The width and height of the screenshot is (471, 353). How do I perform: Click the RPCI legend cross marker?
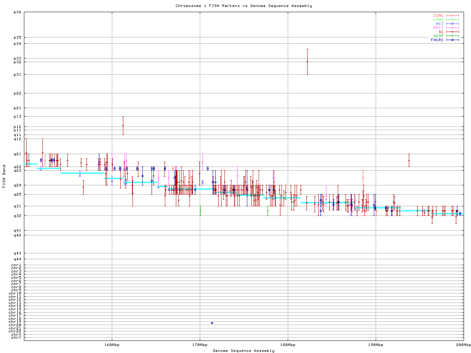452,28
